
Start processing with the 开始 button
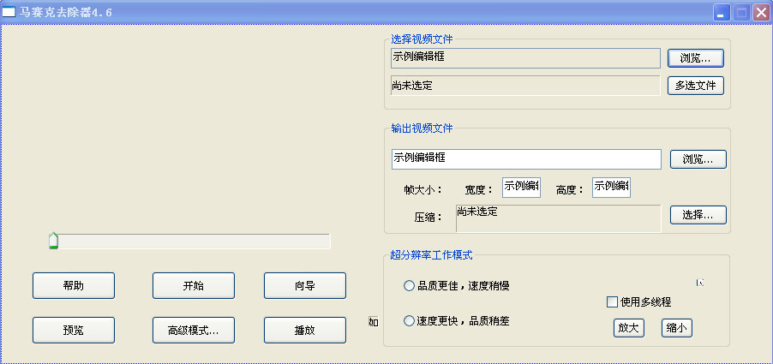click(x=194, y=286)
